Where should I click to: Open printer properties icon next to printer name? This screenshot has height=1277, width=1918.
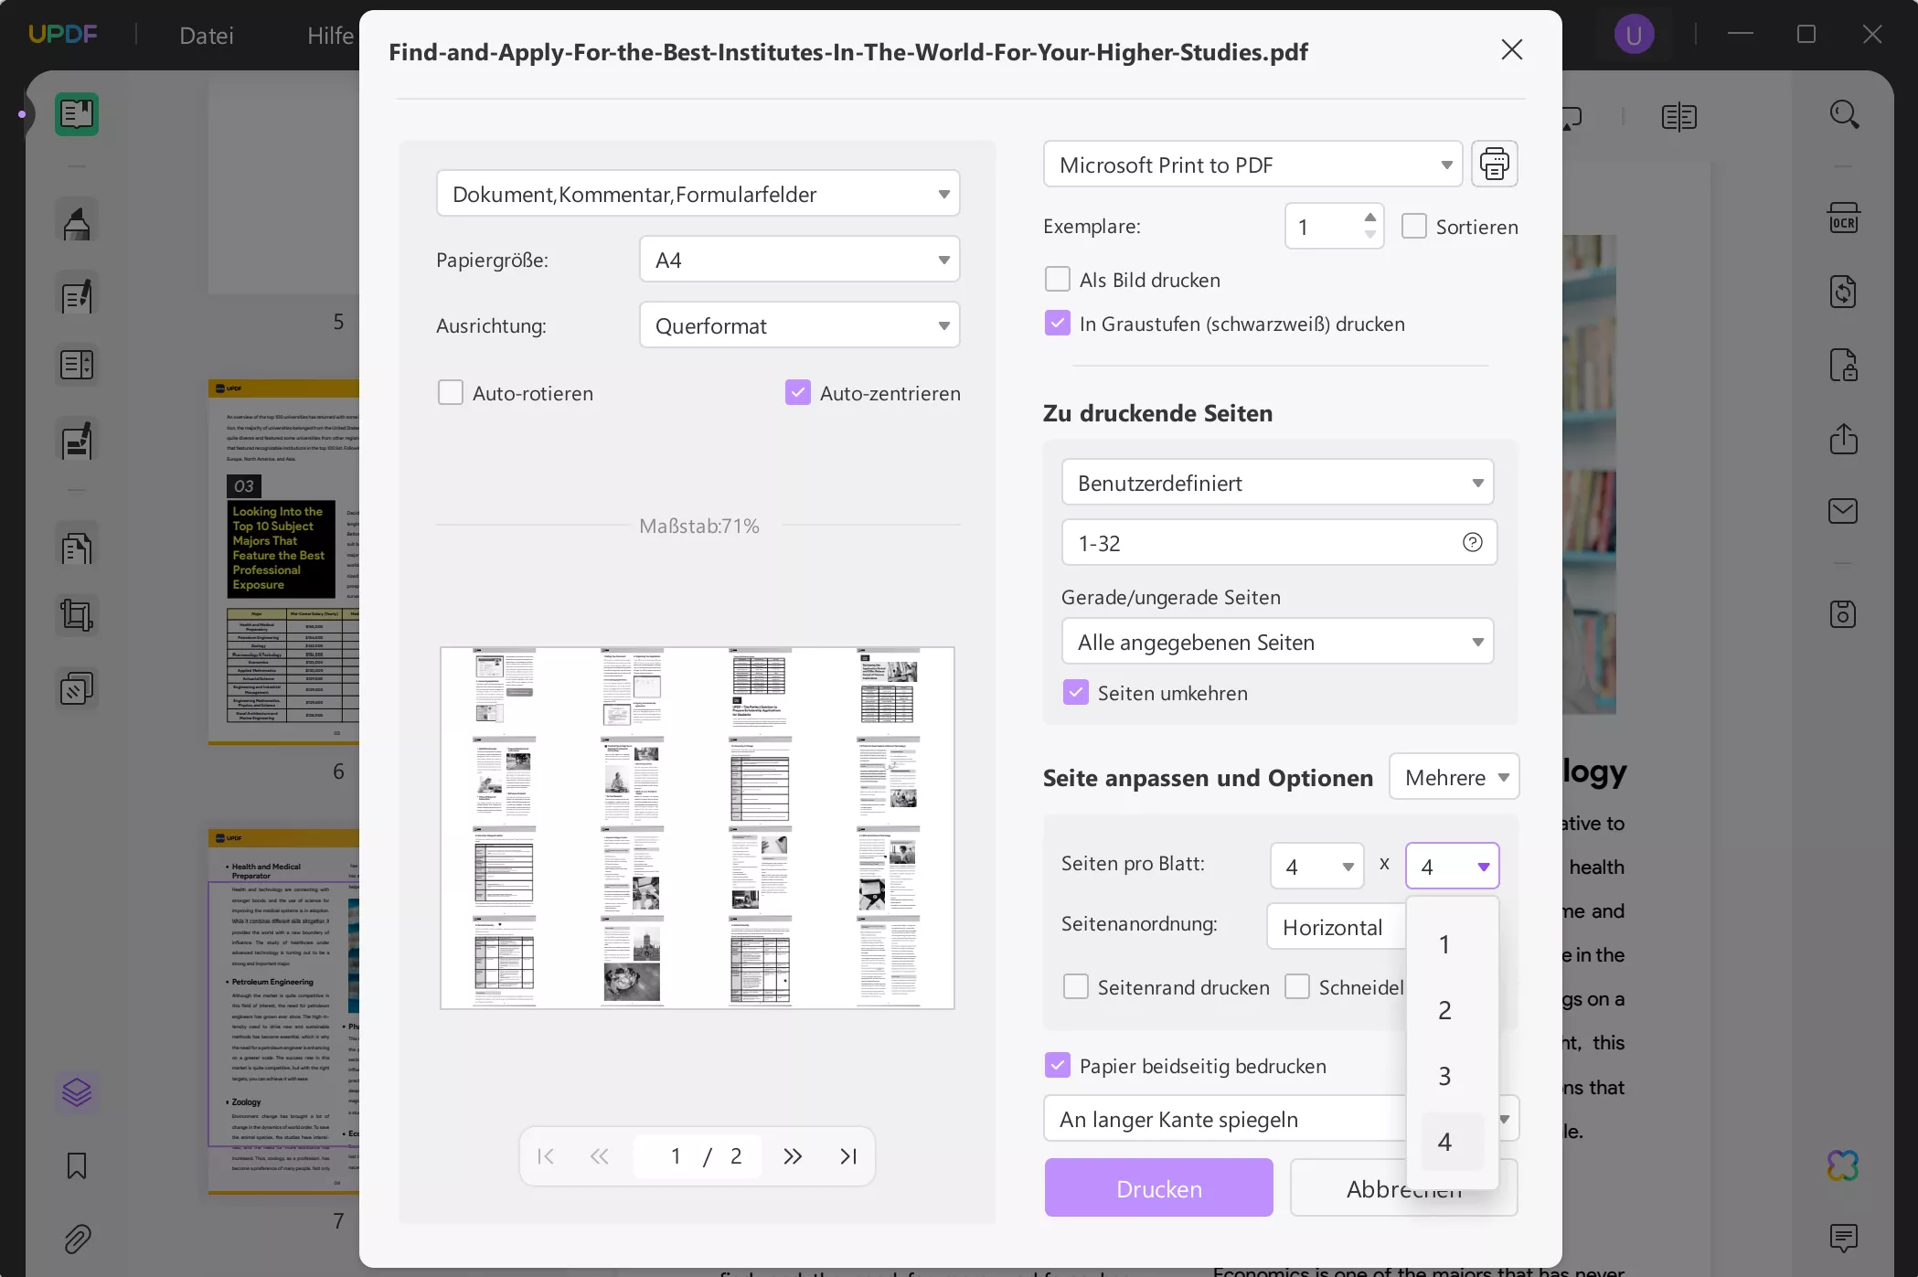click(1494, 165)
